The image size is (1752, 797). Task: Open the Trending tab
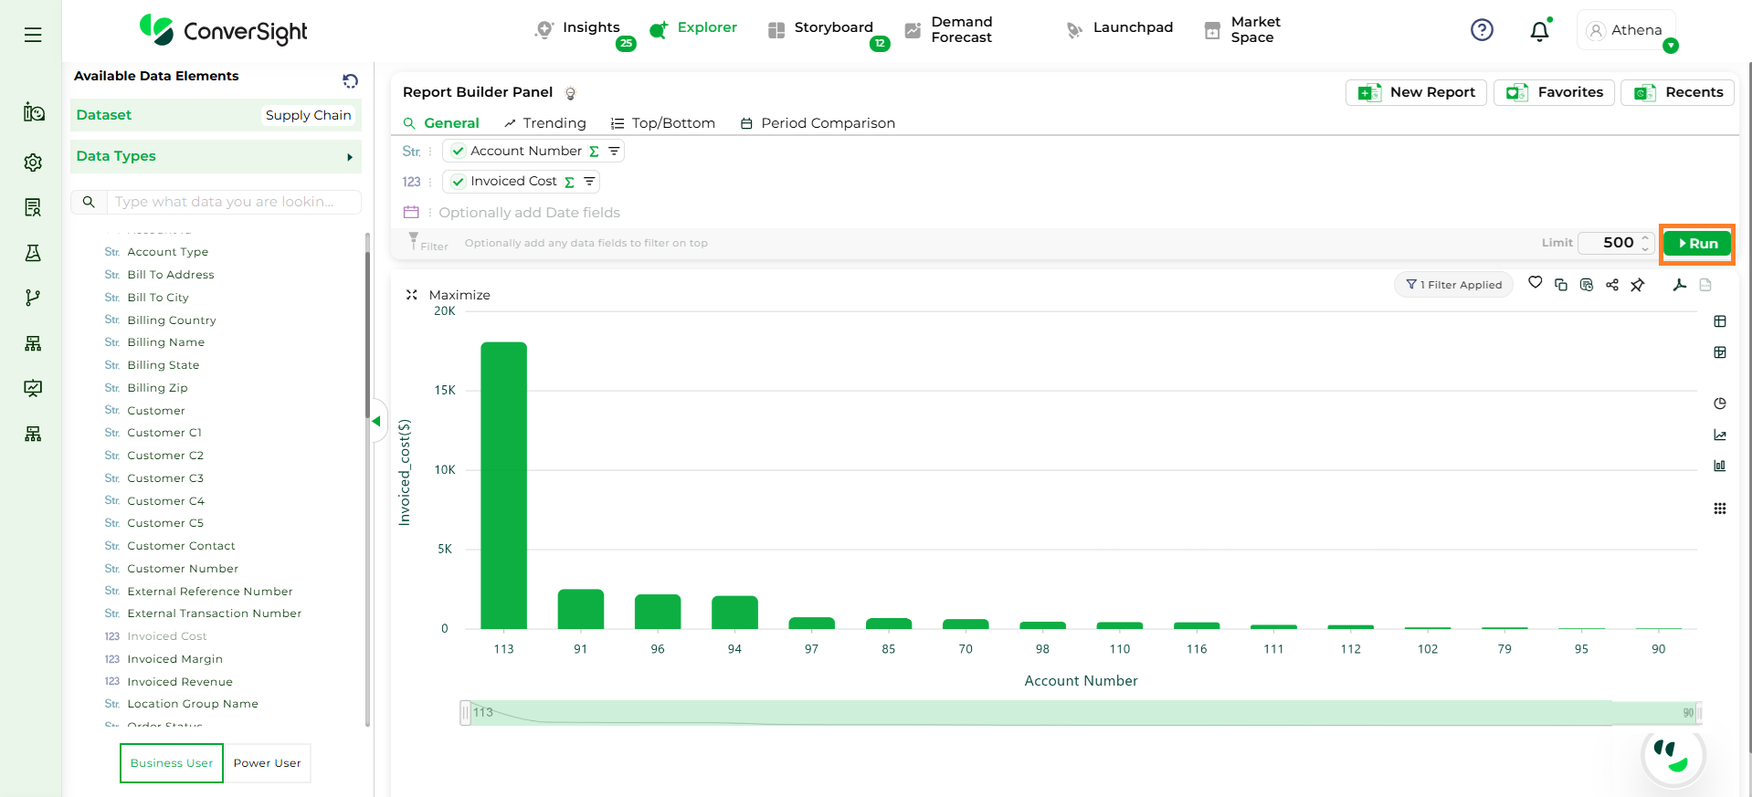(544, 123)
